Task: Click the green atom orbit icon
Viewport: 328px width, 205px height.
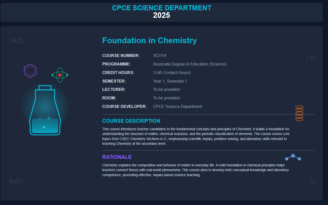Action: [60, 75]
